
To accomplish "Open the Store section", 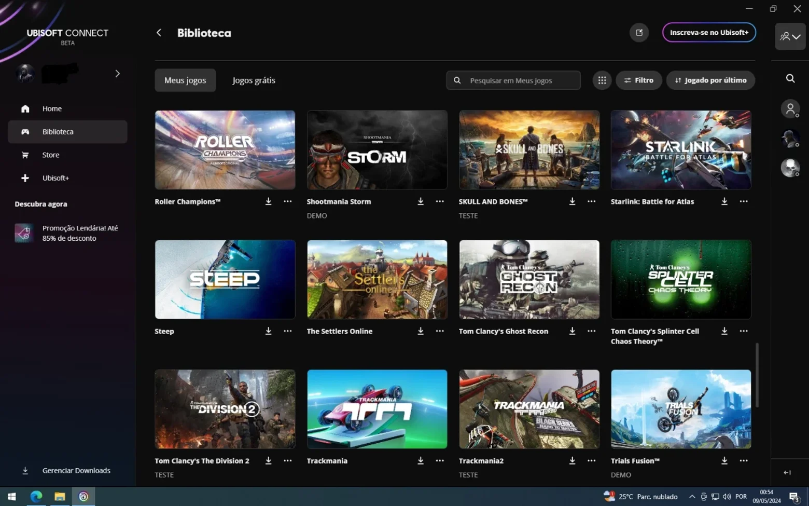I will (67, 155).
